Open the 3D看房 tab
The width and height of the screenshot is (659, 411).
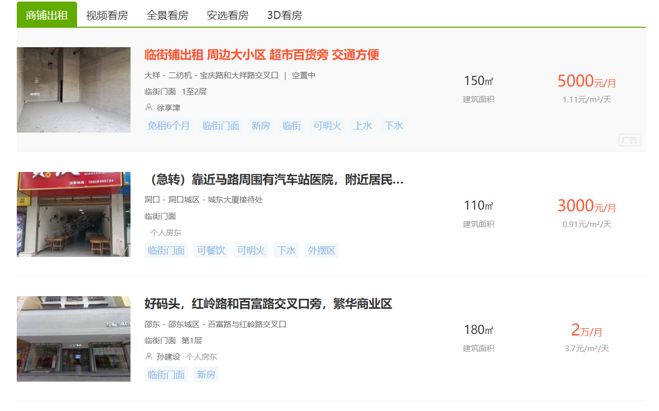(285, 15)
